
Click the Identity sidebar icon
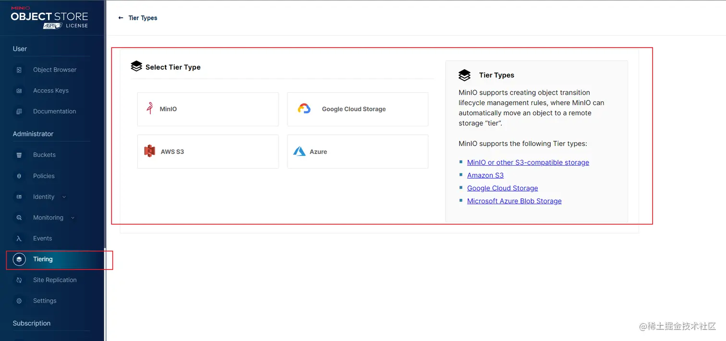tap(19, 197)
